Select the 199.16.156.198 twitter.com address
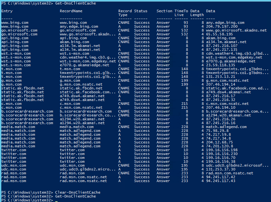The height and width of the screenshot is (202, 271). point(221,150)
